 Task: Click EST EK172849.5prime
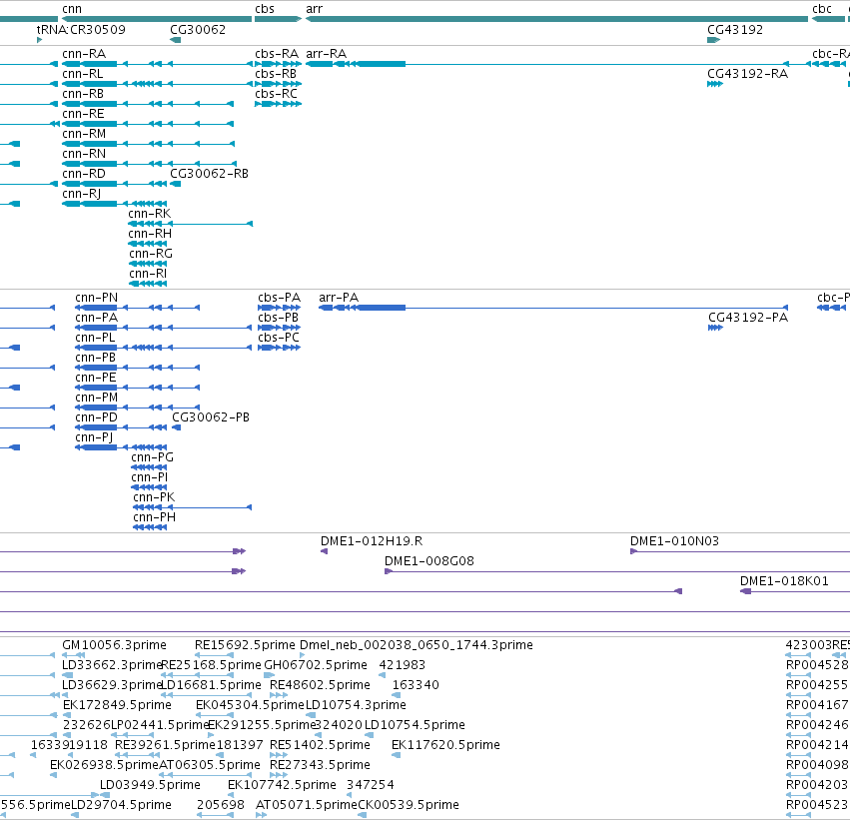coord(117,706)
